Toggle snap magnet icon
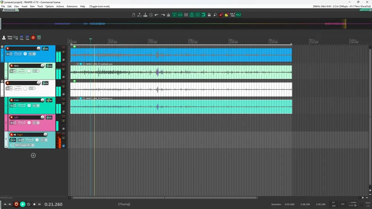This screenshot has width=372, height=209. [x=203, y=15]
